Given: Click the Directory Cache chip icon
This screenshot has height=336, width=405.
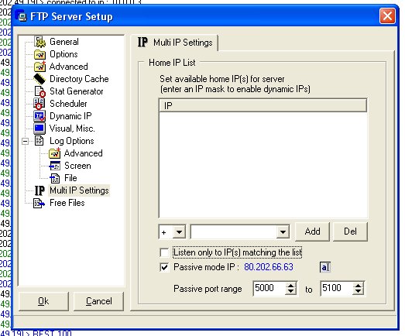Looking at the screenshot, I should click(39, 79).
